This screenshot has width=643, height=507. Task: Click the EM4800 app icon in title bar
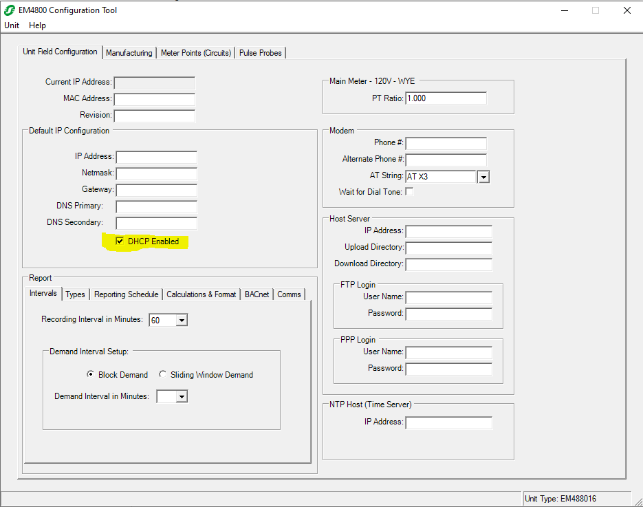[9, 10]
